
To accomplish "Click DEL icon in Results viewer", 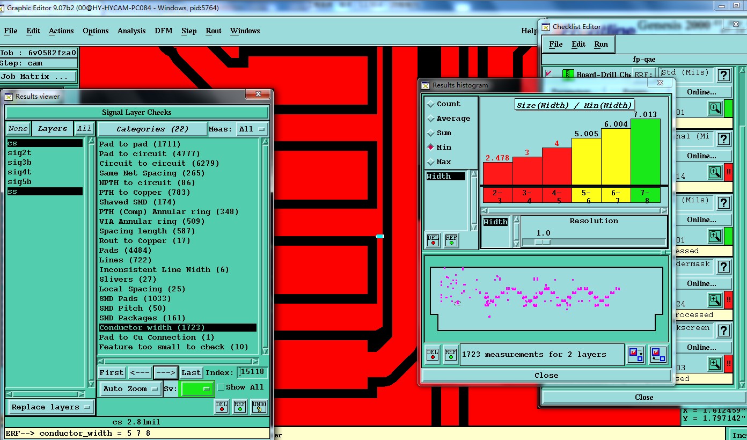I will (x=222, y=407).
